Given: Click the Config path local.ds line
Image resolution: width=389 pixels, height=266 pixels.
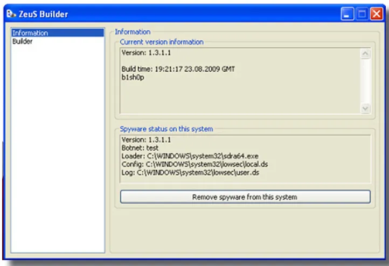Looking at the screenshot, I should (x=194, y=164).
